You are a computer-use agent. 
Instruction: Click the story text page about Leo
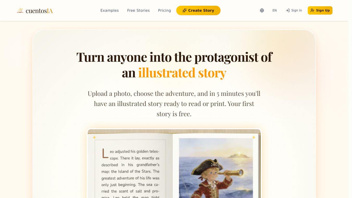131,168
